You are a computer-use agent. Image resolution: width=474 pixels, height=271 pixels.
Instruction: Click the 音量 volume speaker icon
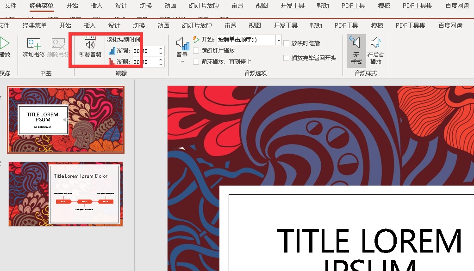pyautogui.click(x=182, y=44)
